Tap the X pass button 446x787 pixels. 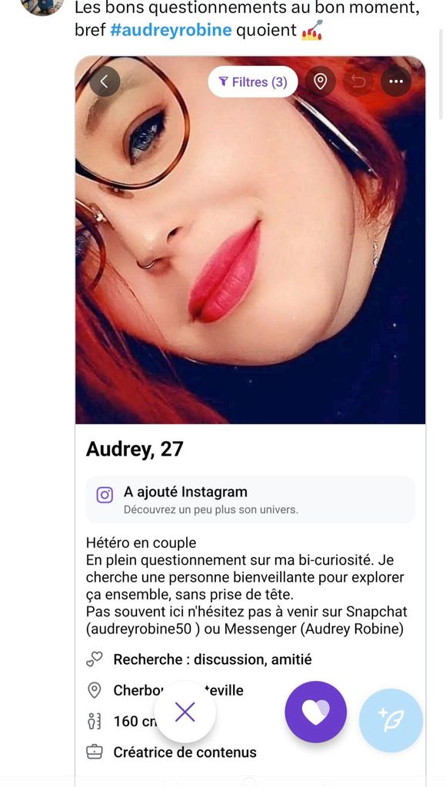185,712
